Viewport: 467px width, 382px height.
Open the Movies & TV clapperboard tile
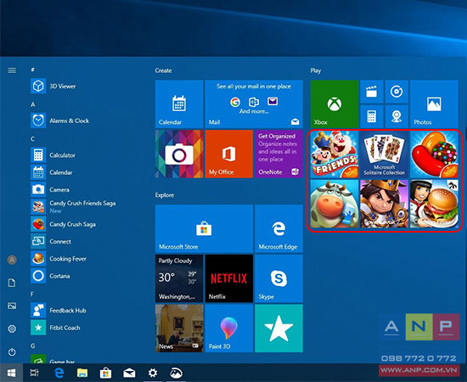tap(372, 92)
